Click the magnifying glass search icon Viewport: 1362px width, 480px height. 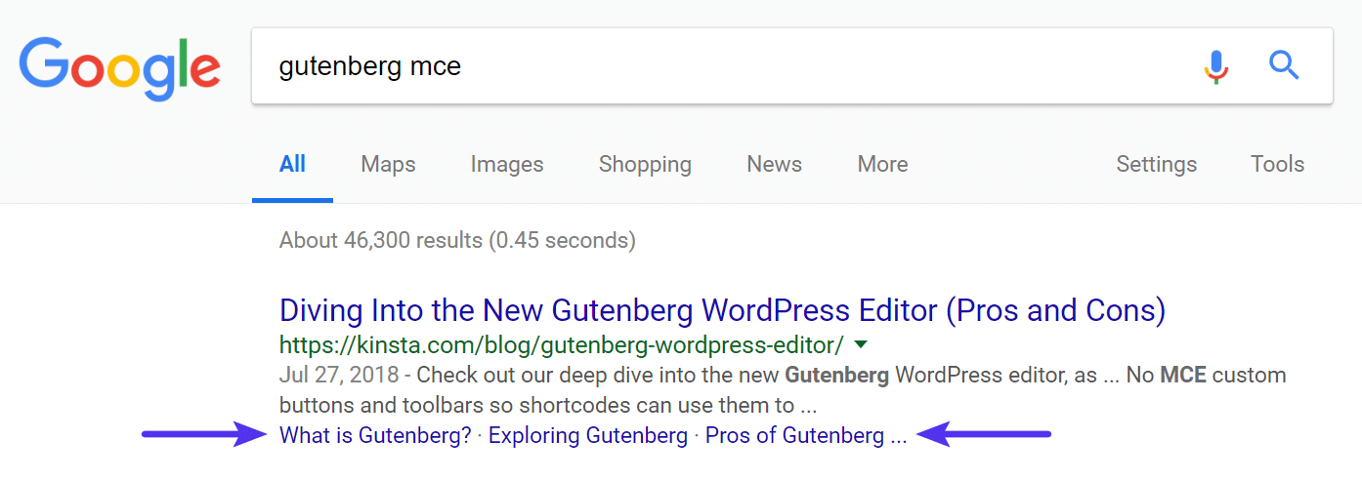pos(1284,66)
